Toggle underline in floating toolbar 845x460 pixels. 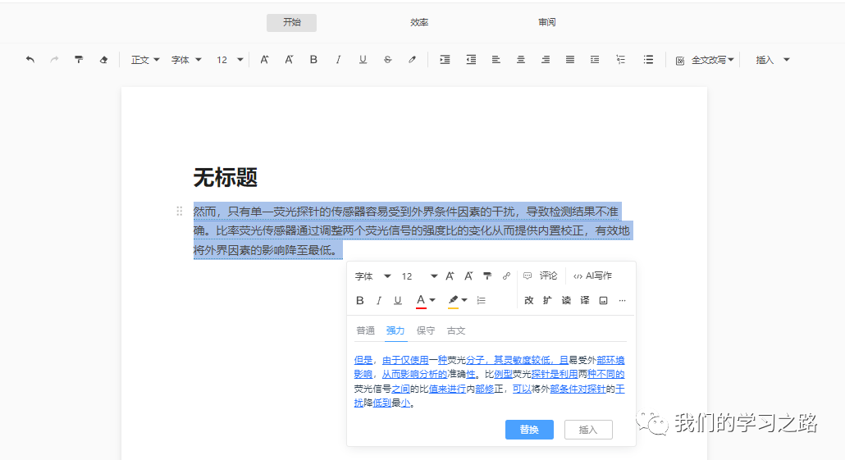click(x=398, y=301)
